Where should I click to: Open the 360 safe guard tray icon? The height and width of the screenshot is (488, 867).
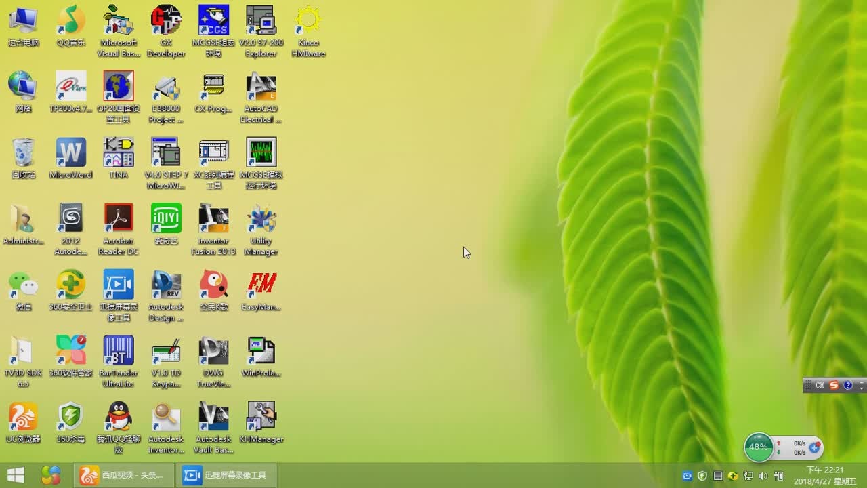click(733, 476)
